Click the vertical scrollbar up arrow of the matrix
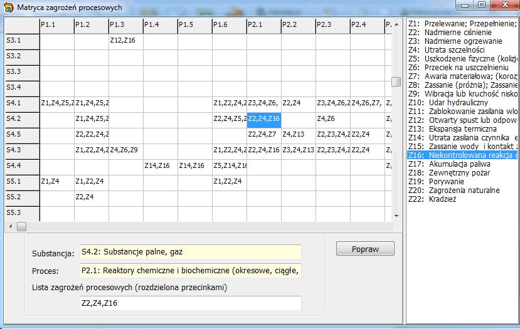Viewport: 520px width, 329px height. 396,24
